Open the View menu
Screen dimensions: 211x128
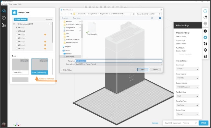coord(10,4)
